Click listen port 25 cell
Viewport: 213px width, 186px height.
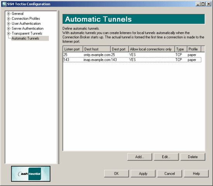tap(65, 55)
